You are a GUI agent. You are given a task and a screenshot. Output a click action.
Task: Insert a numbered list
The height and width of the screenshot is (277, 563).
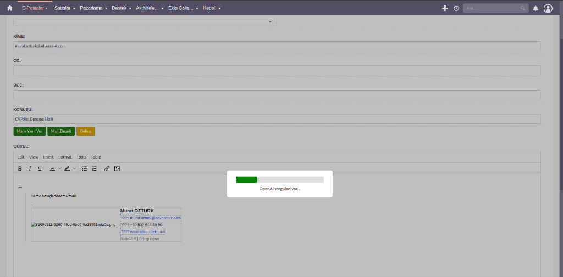click(95, 168)
